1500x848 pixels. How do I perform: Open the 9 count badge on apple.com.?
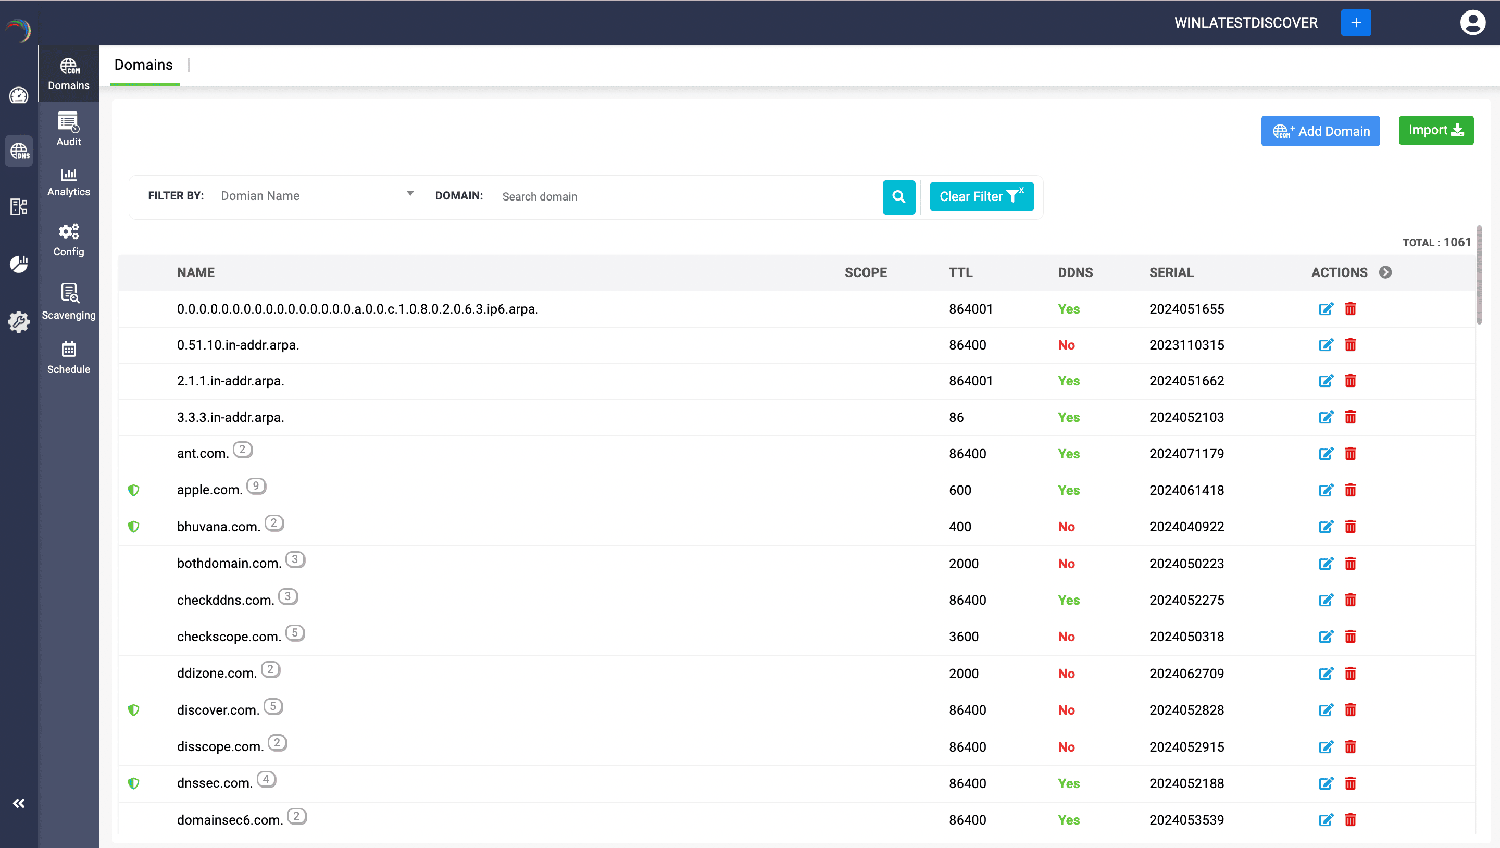(x=256, y=486)
